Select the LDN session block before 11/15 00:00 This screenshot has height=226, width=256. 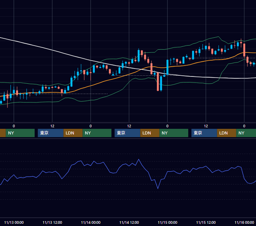[150, 133]
